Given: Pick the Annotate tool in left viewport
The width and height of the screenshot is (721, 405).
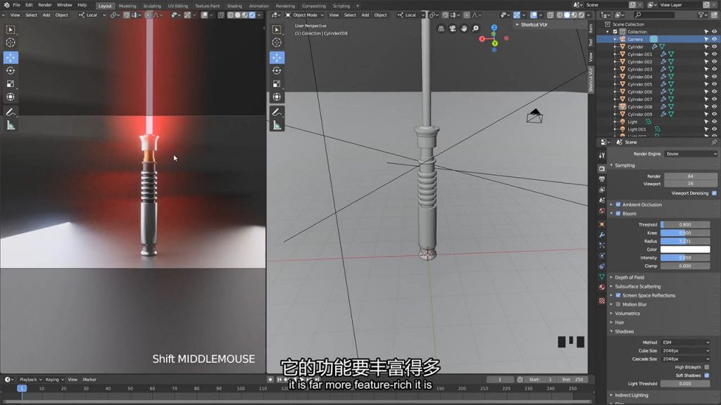Looking at the screenshot, I should (11, 112).
